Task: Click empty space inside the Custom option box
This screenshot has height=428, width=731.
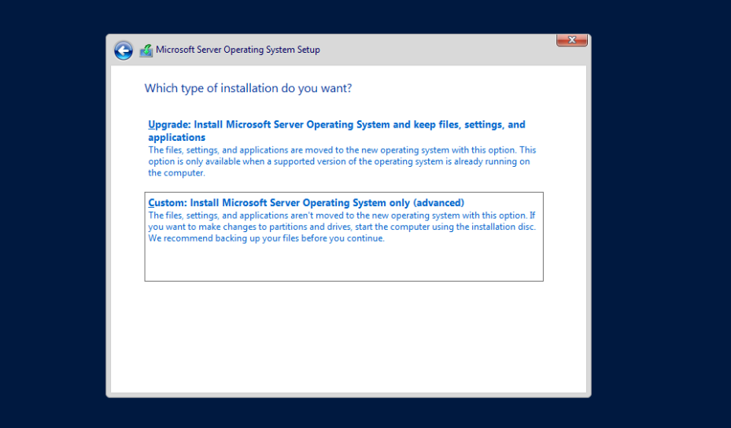Action: pyautogui.click(x=343, y=262)
